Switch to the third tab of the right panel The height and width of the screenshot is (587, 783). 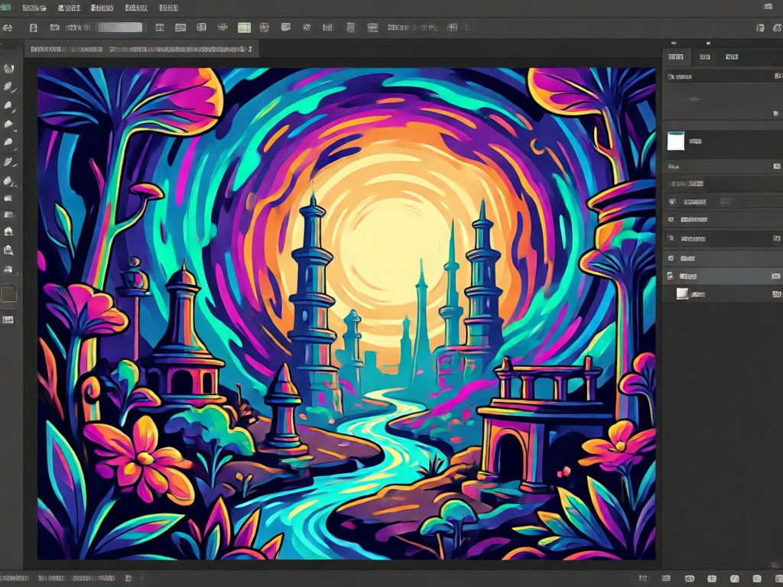tap(732, 57)
